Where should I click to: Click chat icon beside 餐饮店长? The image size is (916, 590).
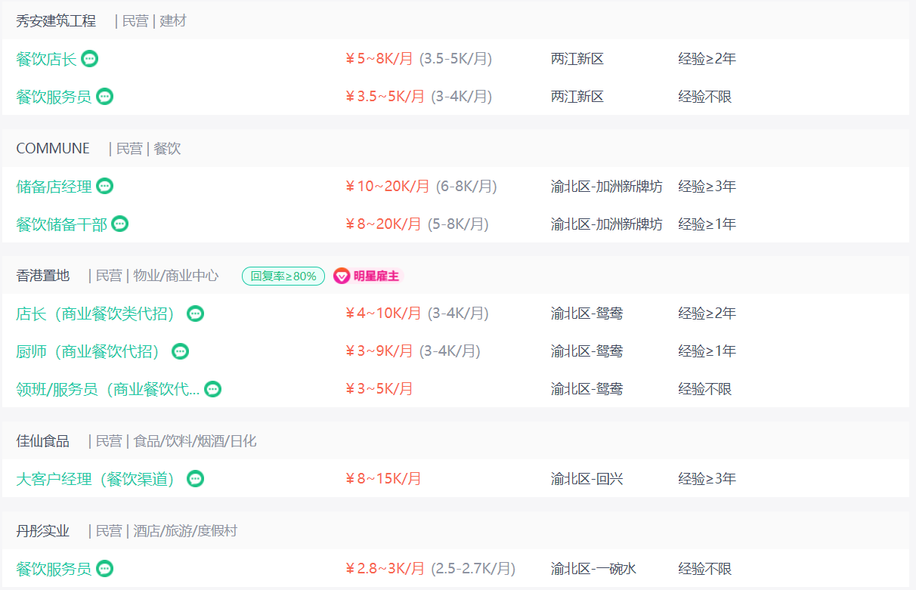click(x=89, y=59)
